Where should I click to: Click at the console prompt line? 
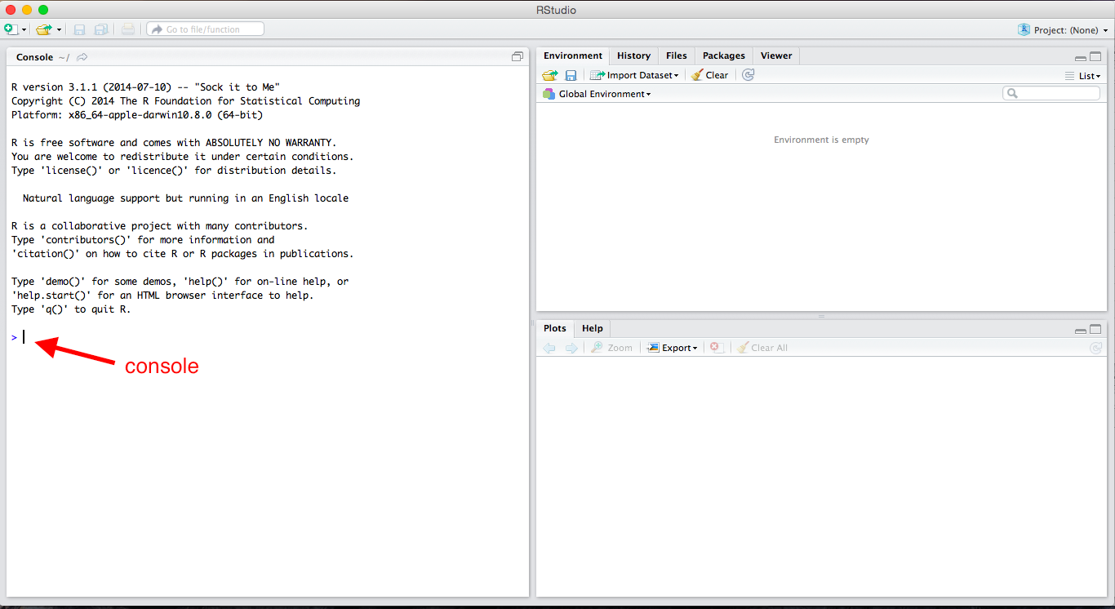click(268, 337)
